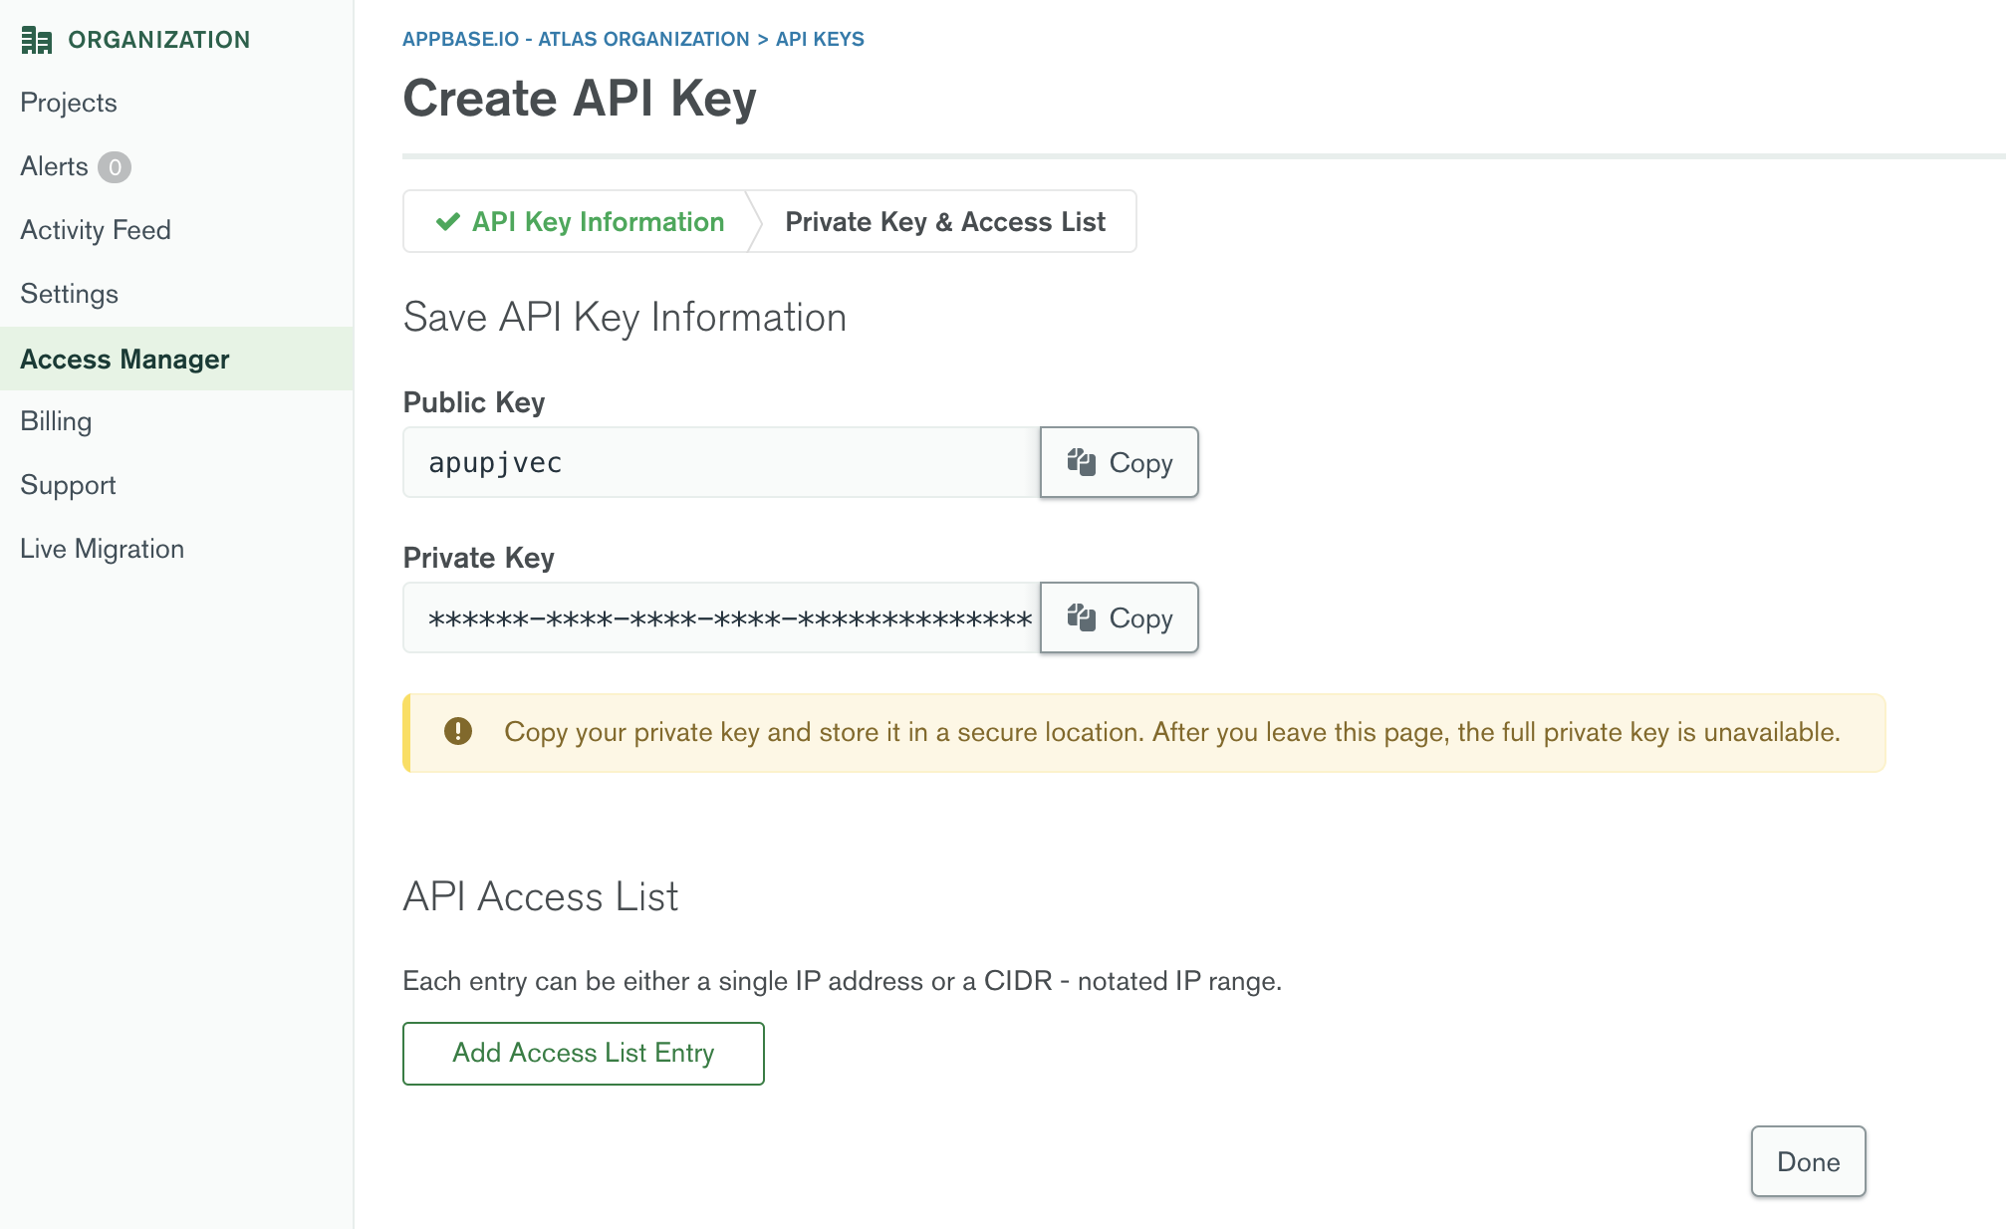Click the green checkmark on API Key Information
The image size is (2006, 1229).
(x=448, y=222)
